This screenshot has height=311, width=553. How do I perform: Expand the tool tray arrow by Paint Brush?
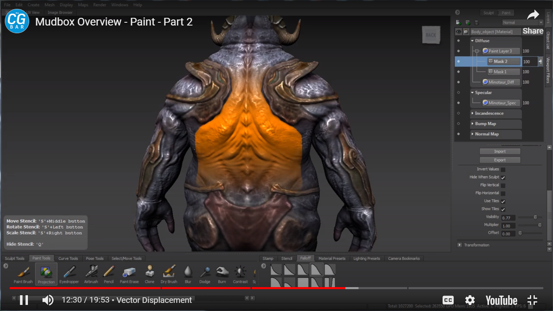tap(6, 266)
